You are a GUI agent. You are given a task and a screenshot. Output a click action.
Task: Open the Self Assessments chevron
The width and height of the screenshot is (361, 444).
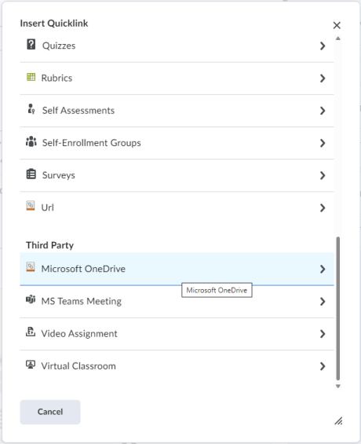tap(323, 111)
